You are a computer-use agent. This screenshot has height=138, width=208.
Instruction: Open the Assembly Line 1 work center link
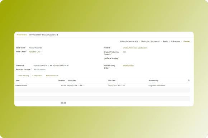(x=35, y=52)
